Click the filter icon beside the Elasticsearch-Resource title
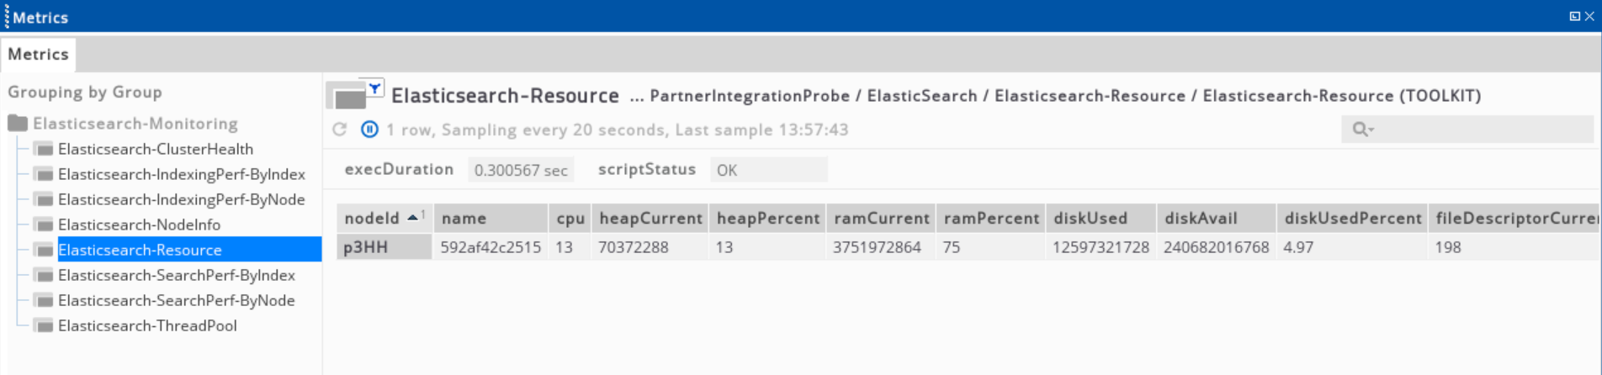Screen dimensions: 1602x375 pyautogui.click(x=374, y=87)
